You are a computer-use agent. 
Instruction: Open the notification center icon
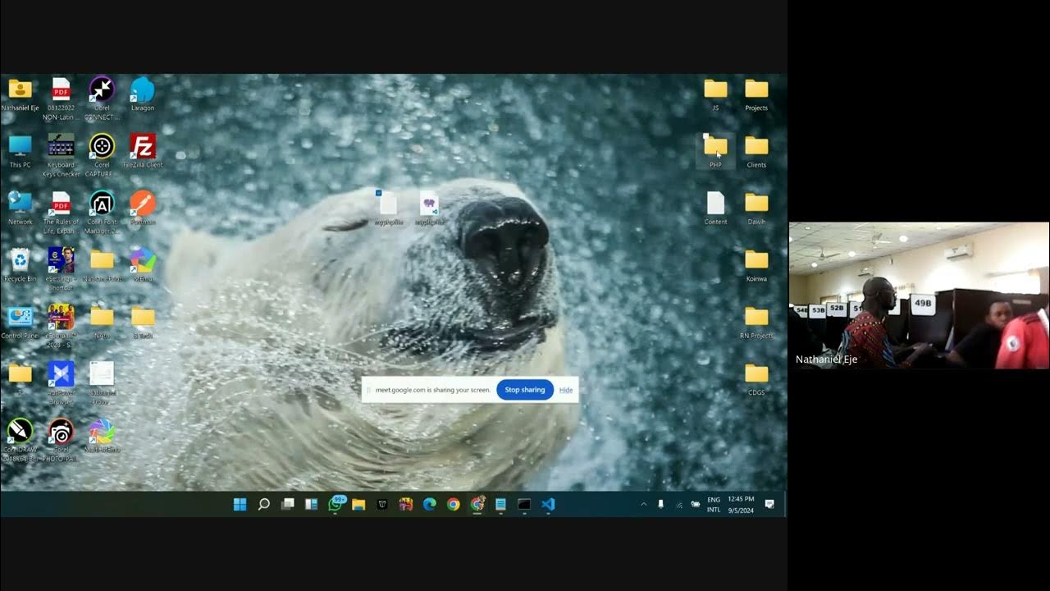[769, 504]
